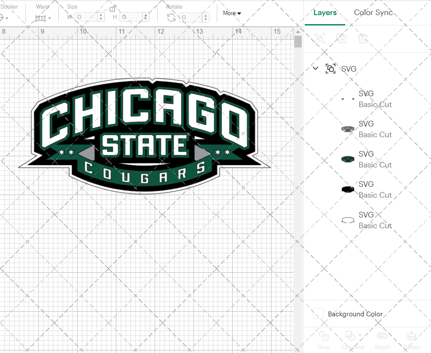Open the Warp style dropdown
The height and width of the screenshot is (353, 431).
pos(50,18)
